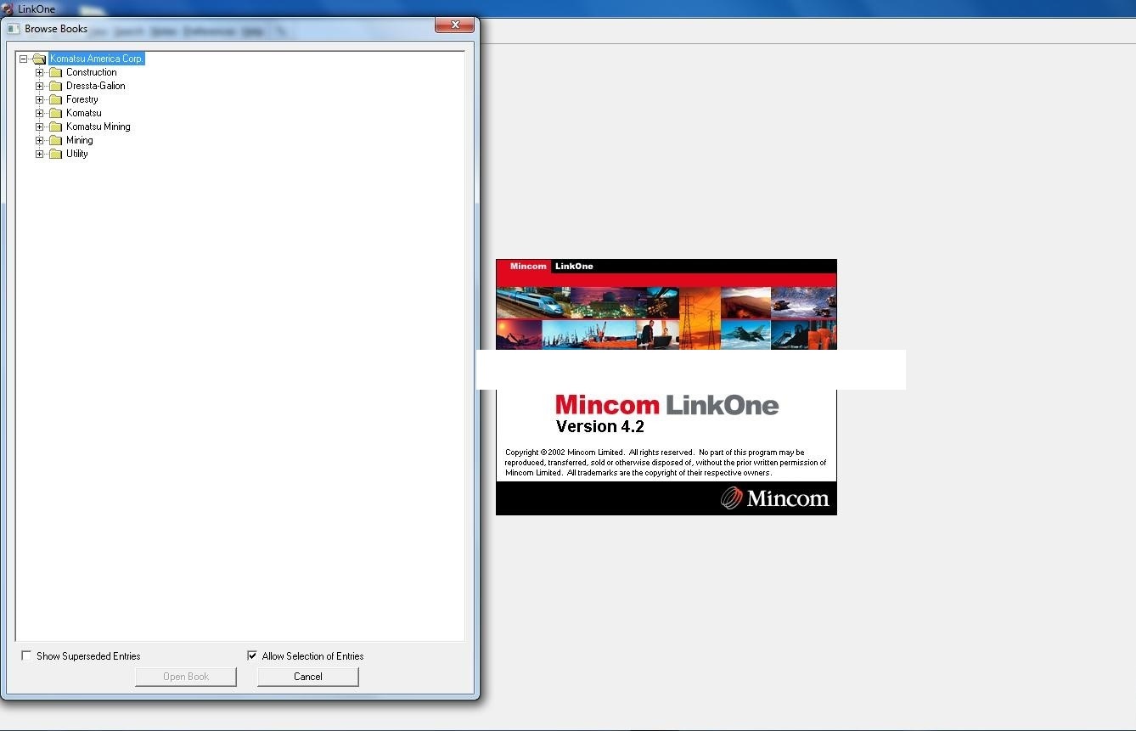Expand the Construction folder
The height and width of the screenshot is (731, 1136).
[39, 72]
